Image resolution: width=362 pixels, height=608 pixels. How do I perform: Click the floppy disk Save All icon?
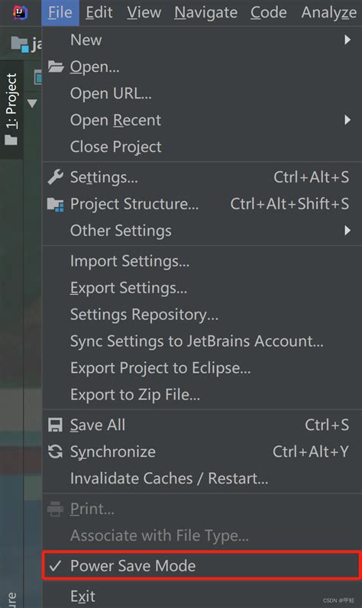(x=55, y=425)
